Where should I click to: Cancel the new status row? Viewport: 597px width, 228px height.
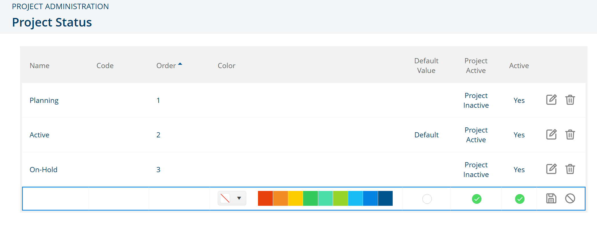click(x=570, y=198)
